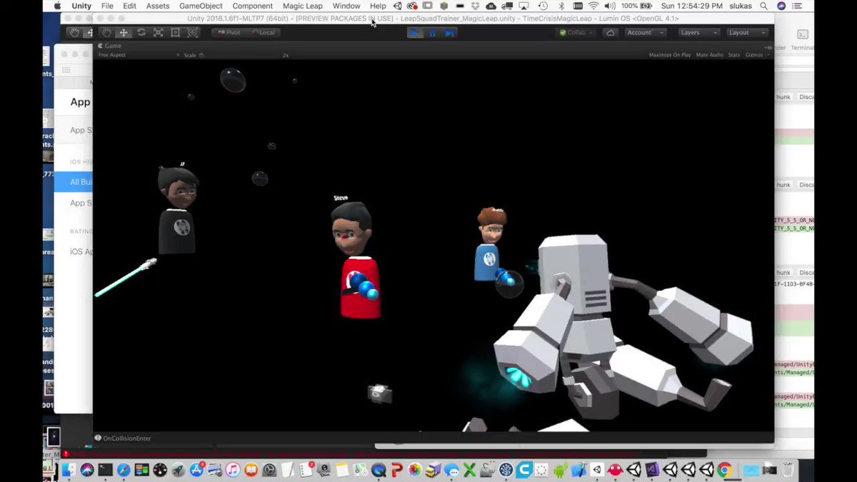Screen dimensions: 857x482
Task: Open App Store from the Dock
Action: [196, 470]
